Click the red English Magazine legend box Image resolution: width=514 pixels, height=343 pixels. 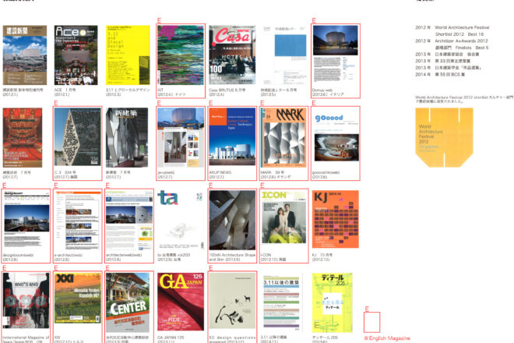click(x=371, y=323)
